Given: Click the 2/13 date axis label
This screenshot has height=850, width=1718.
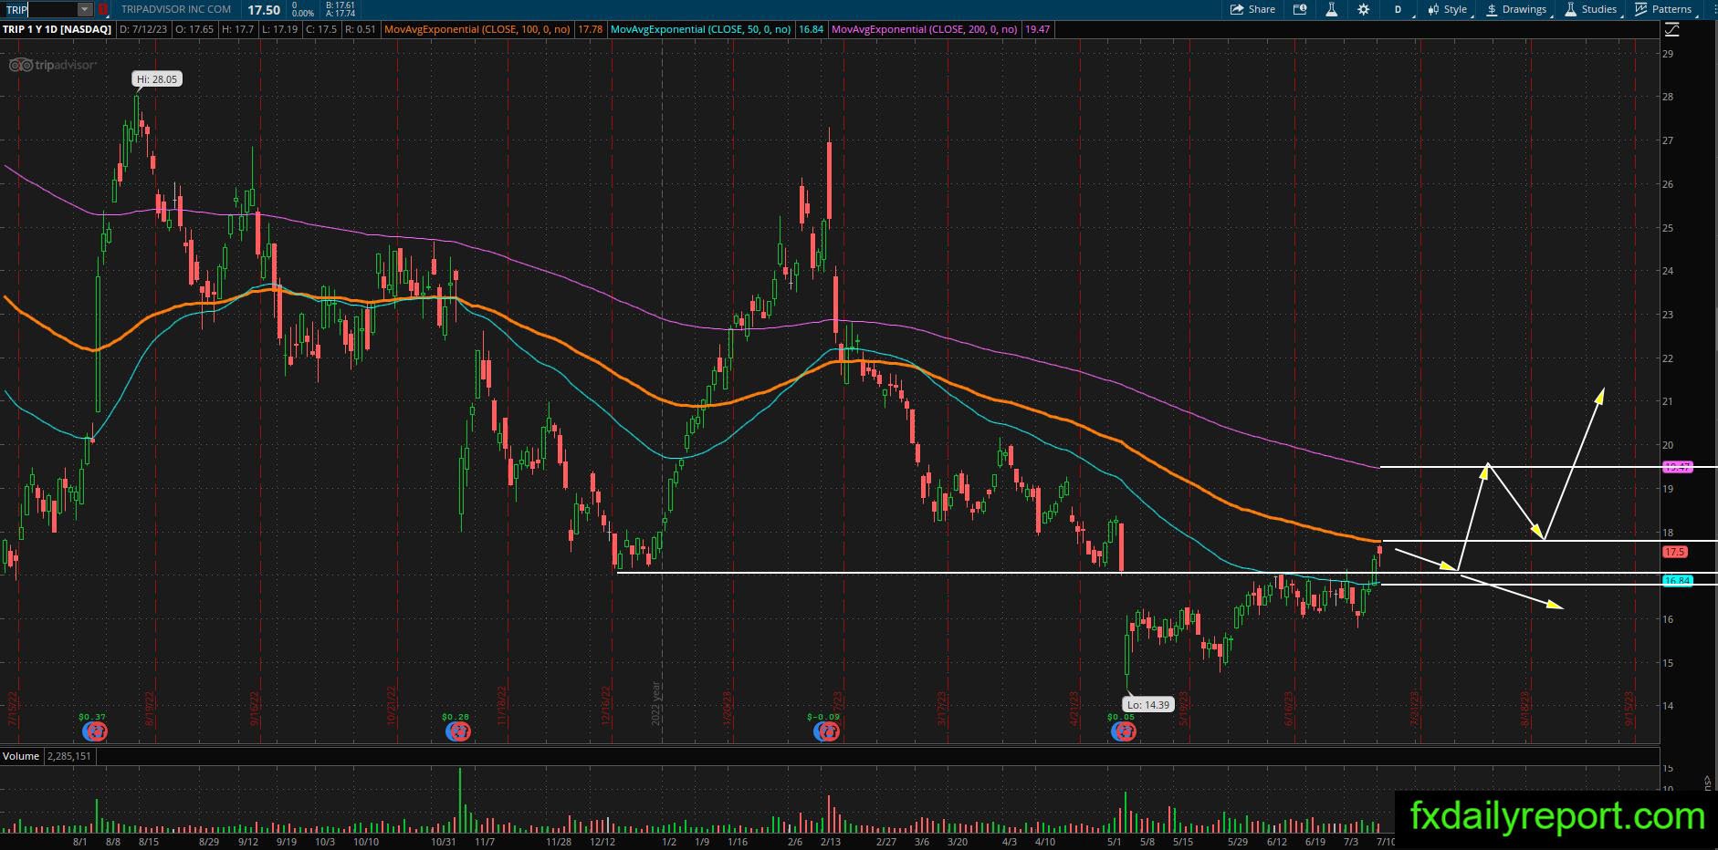Looking at the screenshot, I should click(831, 842).
